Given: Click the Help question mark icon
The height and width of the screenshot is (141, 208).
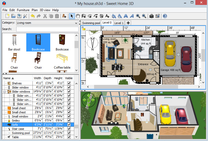Looking at the screenshot, I should click(x=165, y=16).
